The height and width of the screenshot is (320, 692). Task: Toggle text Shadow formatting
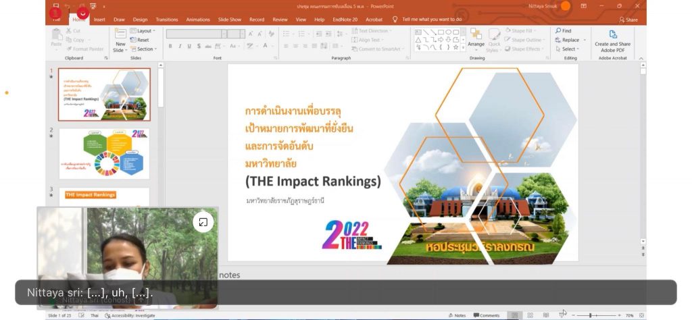click(x=199, y=46)
